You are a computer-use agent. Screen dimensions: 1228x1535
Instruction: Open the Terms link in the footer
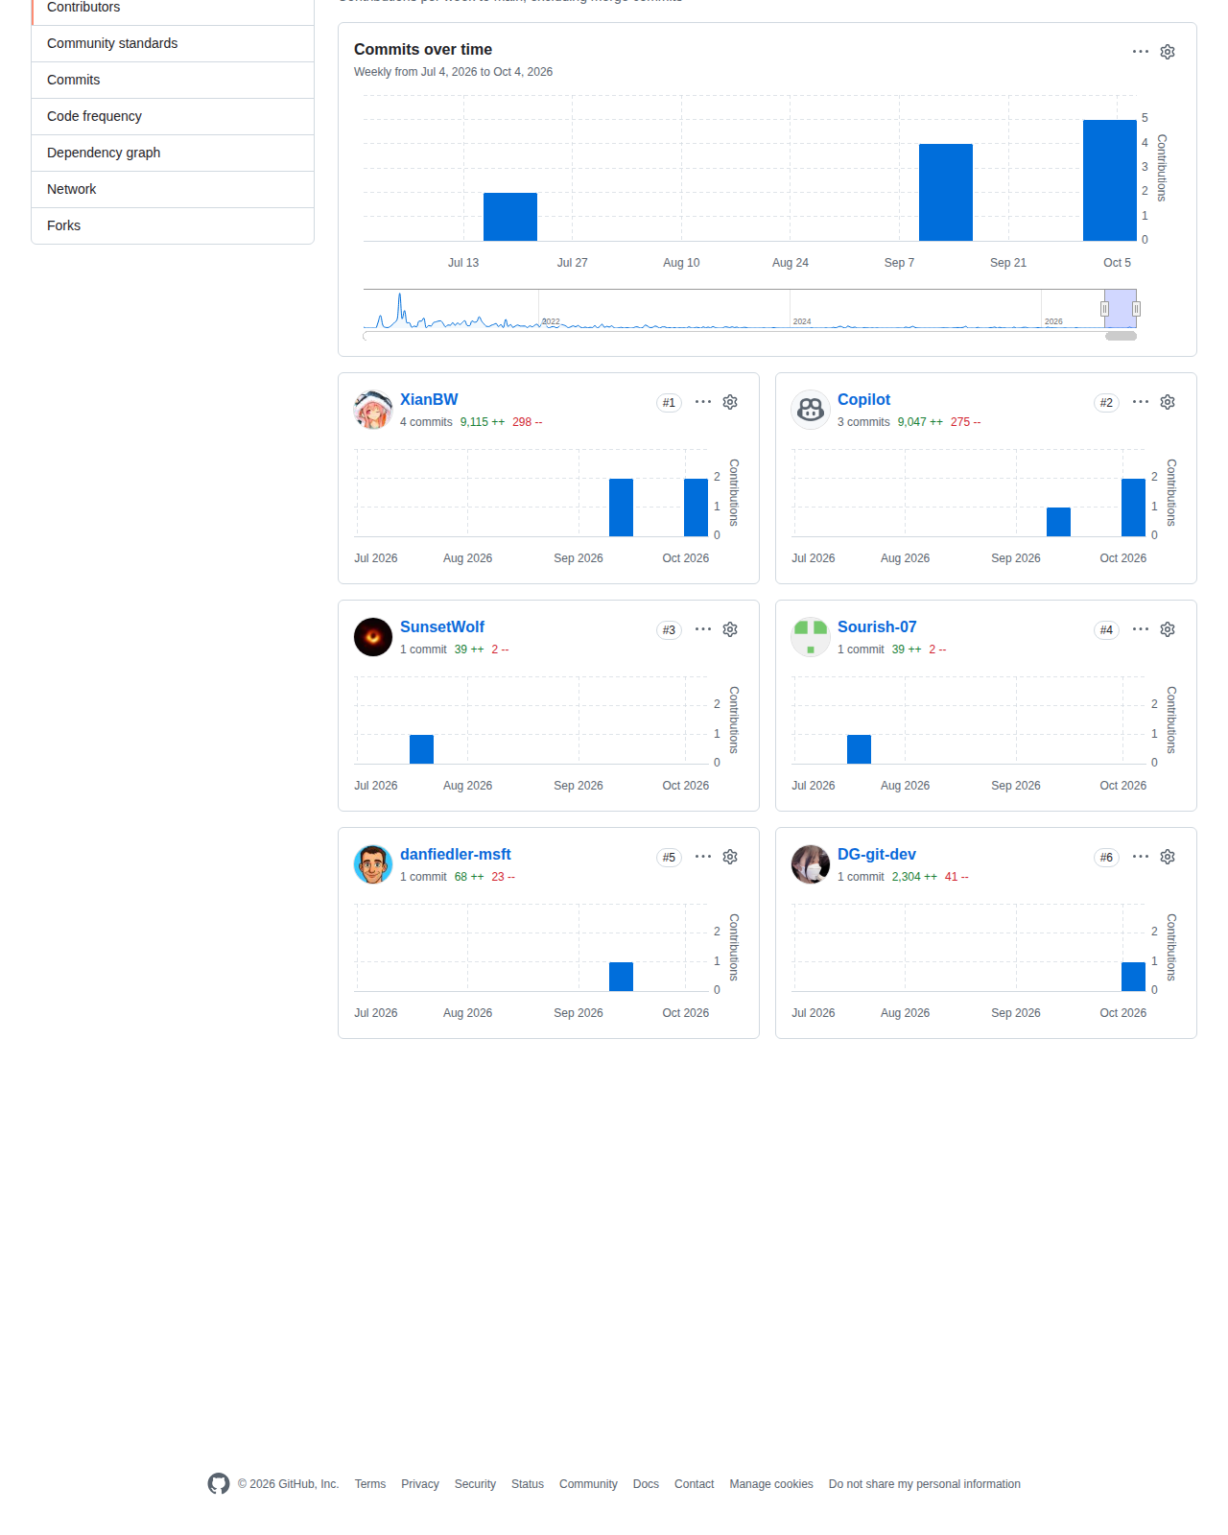coord(370,1484)
